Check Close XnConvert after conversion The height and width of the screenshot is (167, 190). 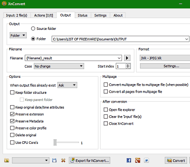(x=106, y=124)
